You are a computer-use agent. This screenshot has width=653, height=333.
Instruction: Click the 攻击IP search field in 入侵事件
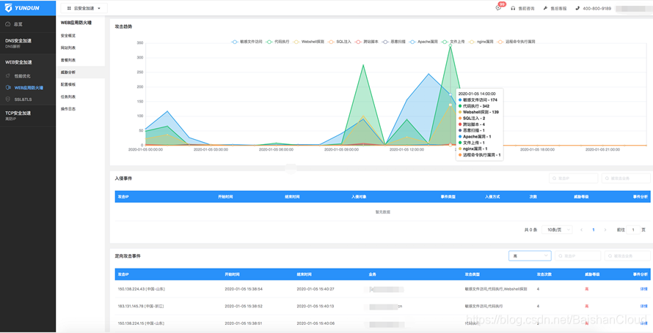[574, 178]
